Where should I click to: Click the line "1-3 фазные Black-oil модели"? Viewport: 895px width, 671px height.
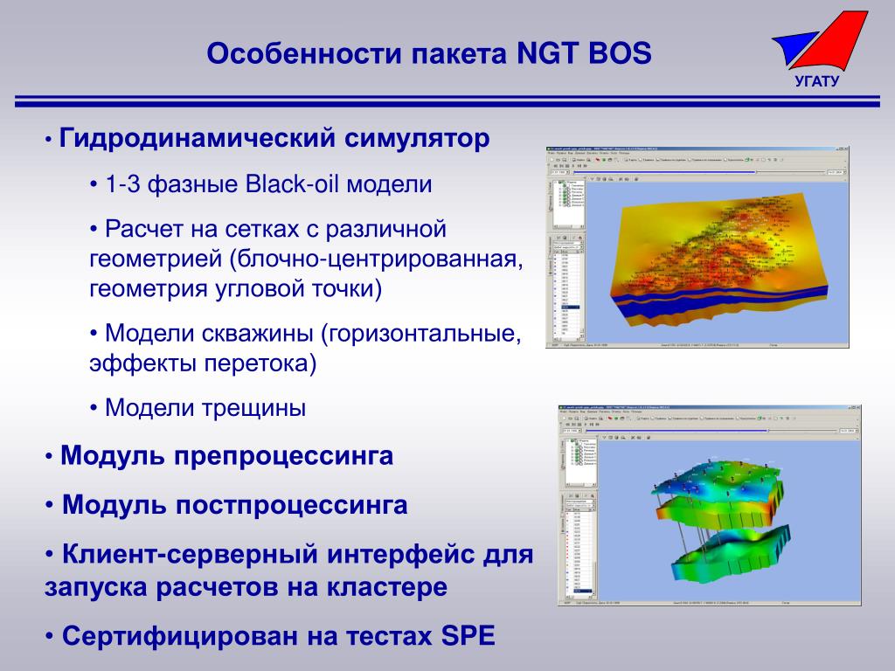point(268,184)
